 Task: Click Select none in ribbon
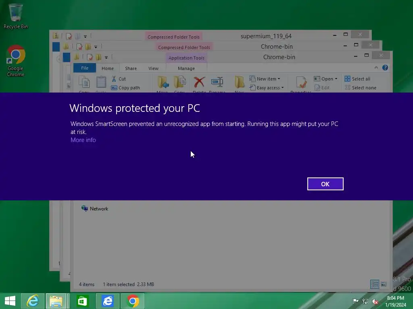tap(361, 88)
